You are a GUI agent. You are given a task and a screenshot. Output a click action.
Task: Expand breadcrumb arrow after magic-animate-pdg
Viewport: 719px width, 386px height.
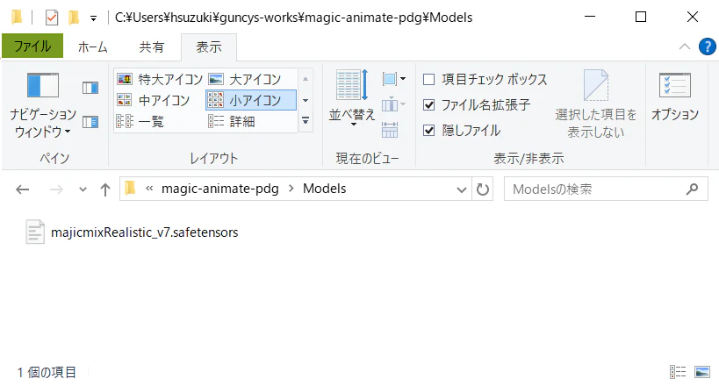[291, 189]
